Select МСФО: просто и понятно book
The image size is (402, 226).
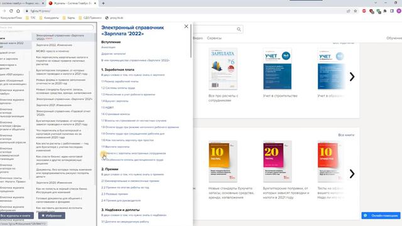52,51
